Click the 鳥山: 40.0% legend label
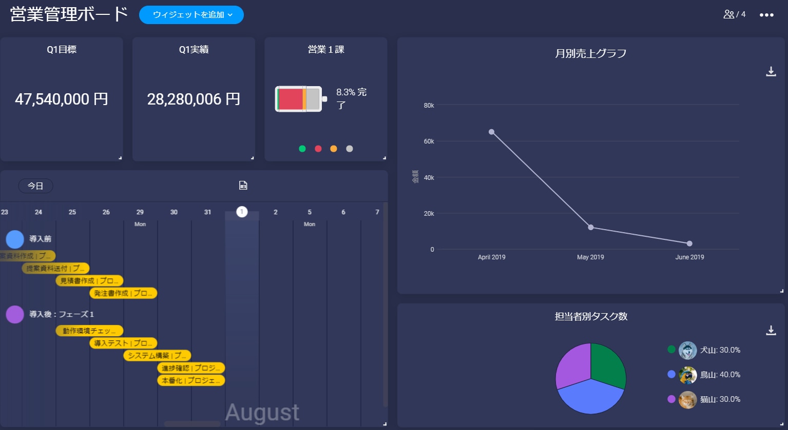Image resolution: width=788 pixels, height=430 pixels. tap(720, 375)
